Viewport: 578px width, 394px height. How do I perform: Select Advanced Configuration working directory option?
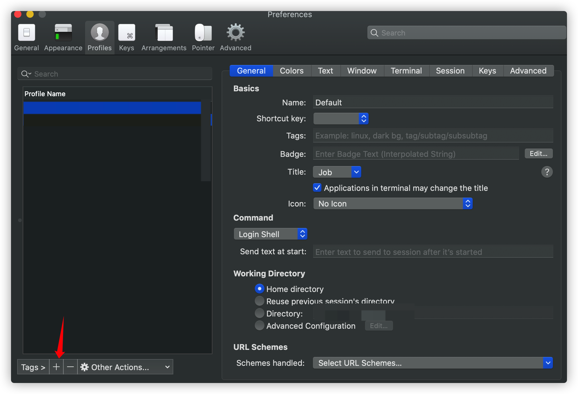259,325
